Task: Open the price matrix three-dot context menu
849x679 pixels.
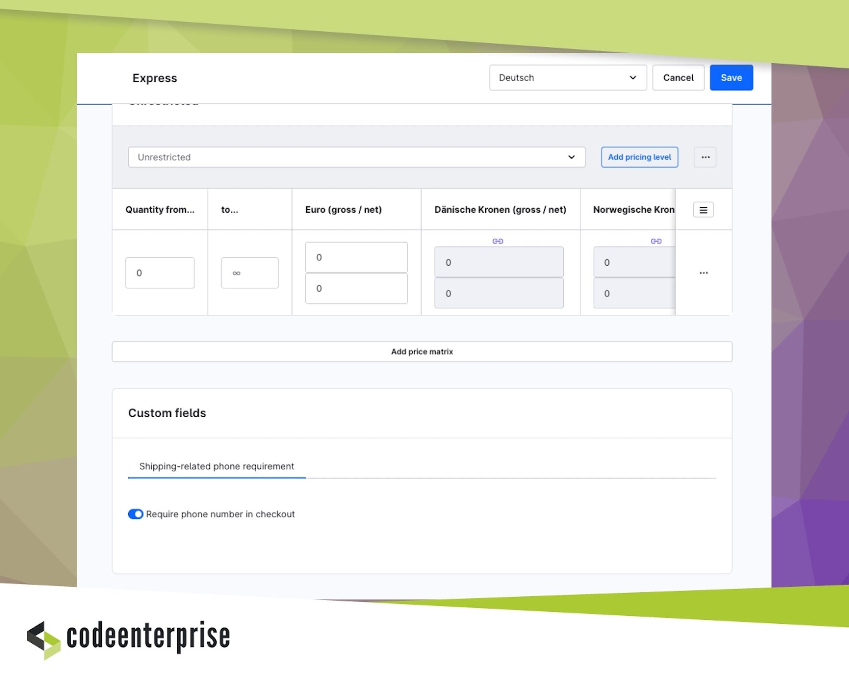Action: click(x=705, y=157)
